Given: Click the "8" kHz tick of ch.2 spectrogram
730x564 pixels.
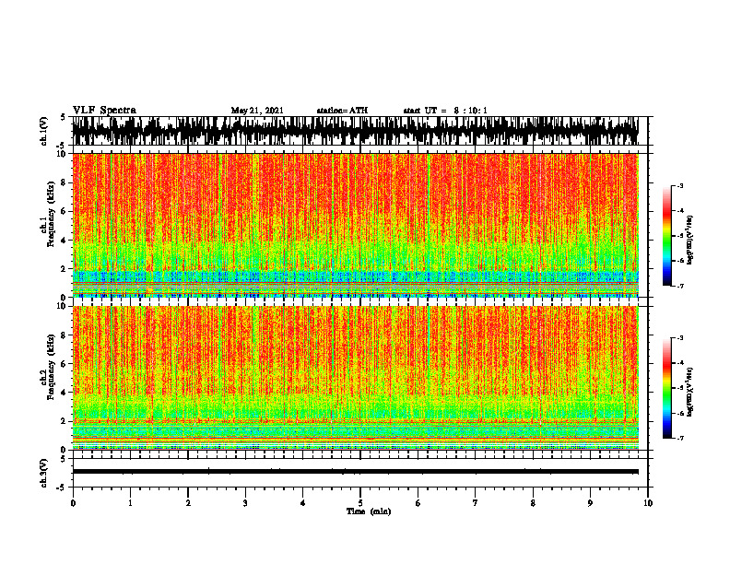Looking at the screenshot, I should tap(65, 335).
